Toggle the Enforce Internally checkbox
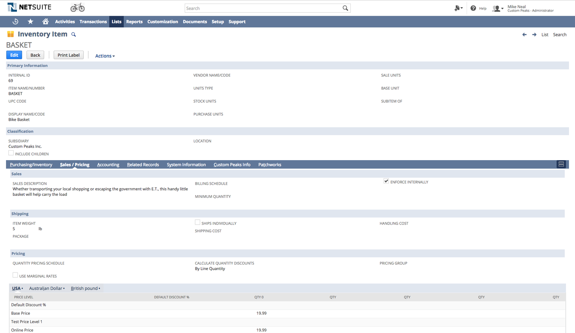The image size is (575, 333). [386, 181]
